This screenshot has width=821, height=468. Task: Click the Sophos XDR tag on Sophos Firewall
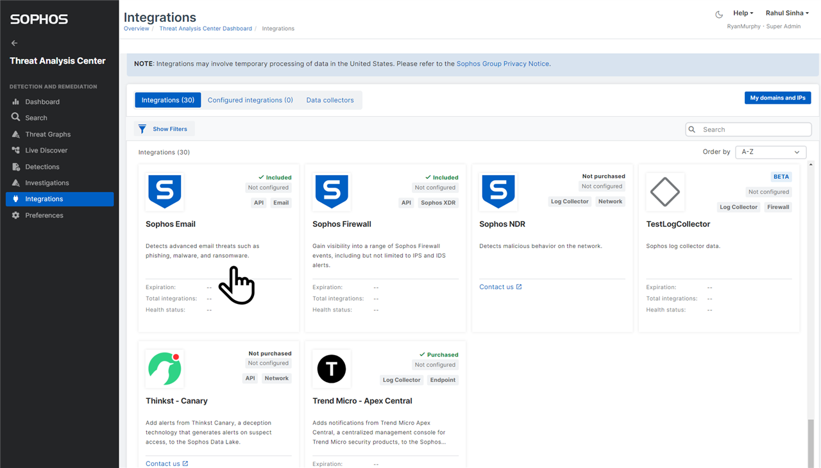pos(438,203)
